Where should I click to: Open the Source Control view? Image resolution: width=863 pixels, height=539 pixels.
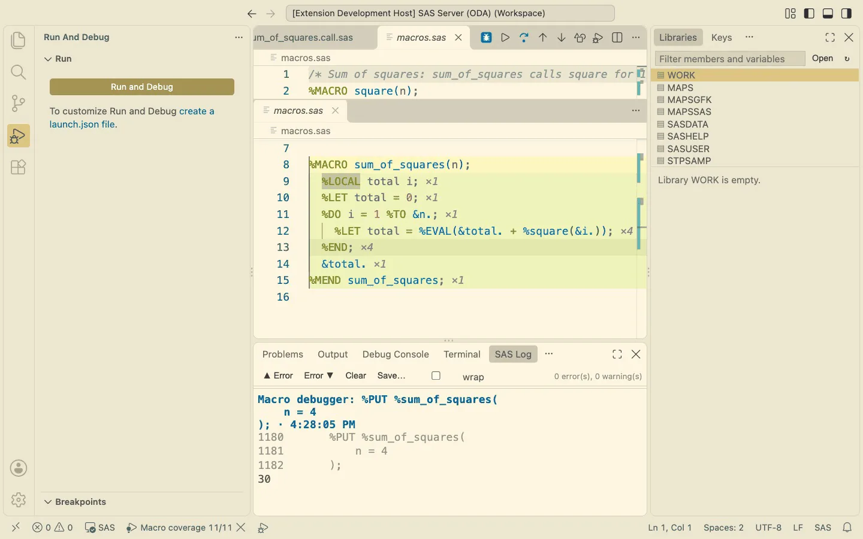19,104
